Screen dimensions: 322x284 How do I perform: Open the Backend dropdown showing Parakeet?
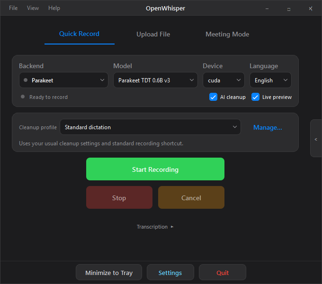coord(63,80)
